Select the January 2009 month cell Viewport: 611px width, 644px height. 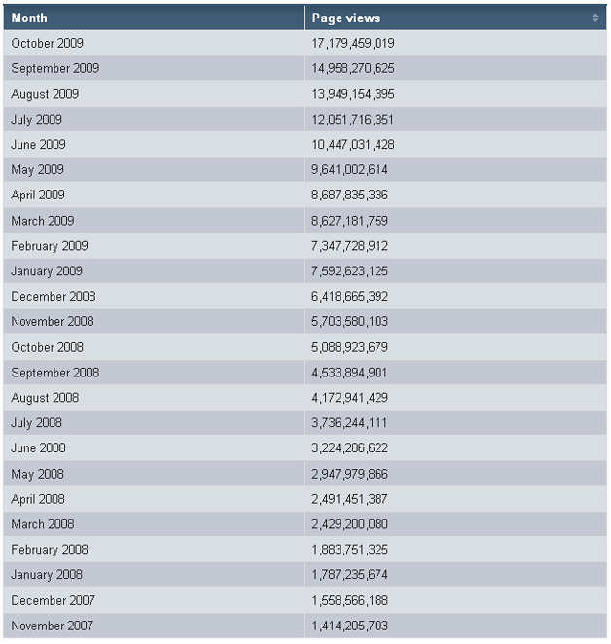coord(47,271)
